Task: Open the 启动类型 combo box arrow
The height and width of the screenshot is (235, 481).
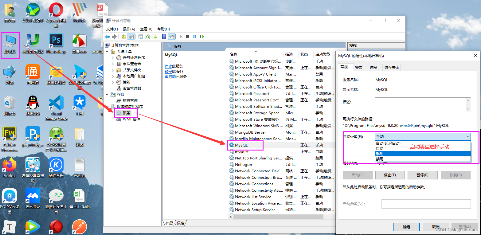Action: tap(468, 137)
